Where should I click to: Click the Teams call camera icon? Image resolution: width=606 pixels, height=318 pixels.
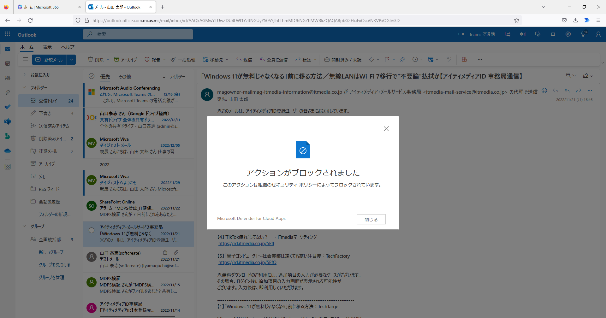[461, 34]
